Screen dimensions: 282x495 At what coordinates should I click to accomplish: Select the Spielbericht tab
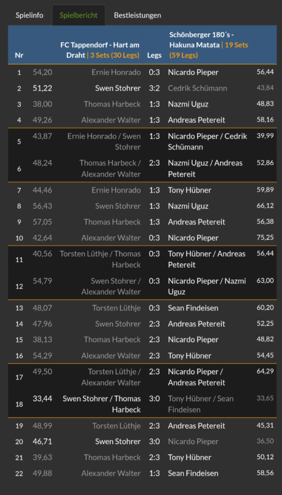click(79, 15)
